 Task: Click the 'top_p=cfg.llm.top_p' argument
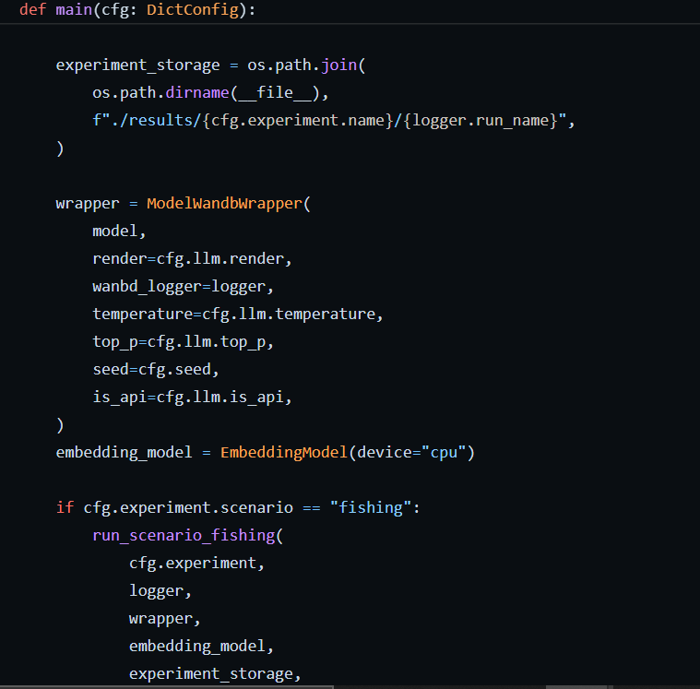coord(179,342)
